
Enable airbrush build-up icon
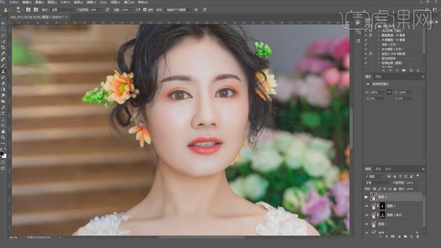coord(138,9)
